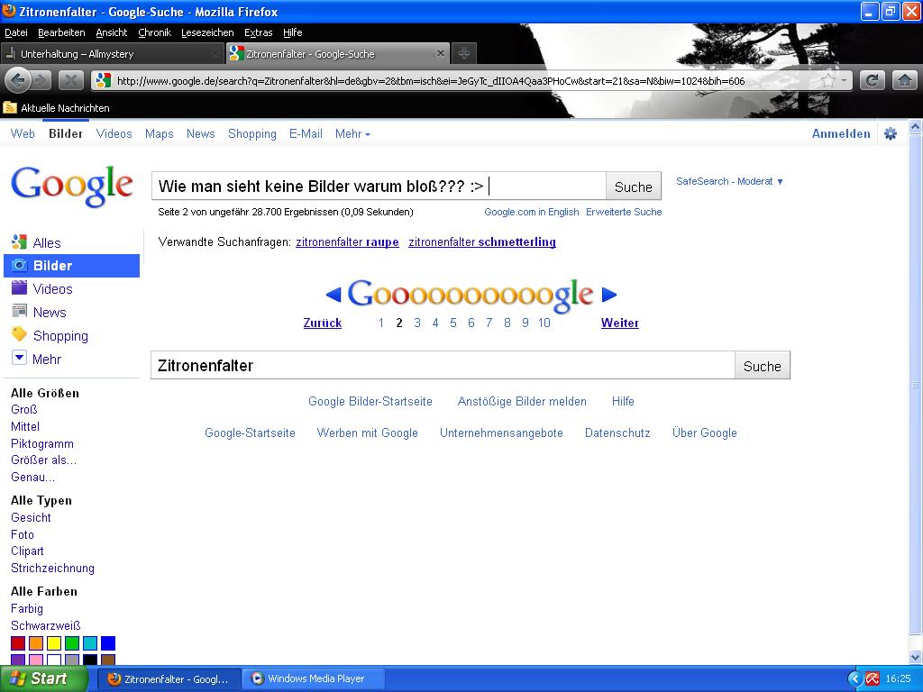Viewport: 923px width, 692px height.
Task: Go to results page 5
Action: pos(452,323)
